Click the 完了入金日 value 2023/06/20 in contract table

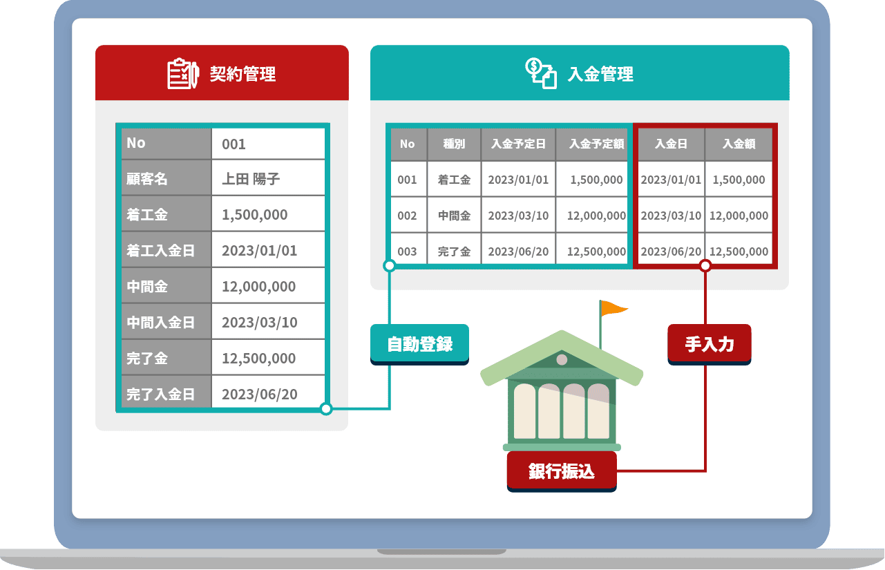point(259,395)
